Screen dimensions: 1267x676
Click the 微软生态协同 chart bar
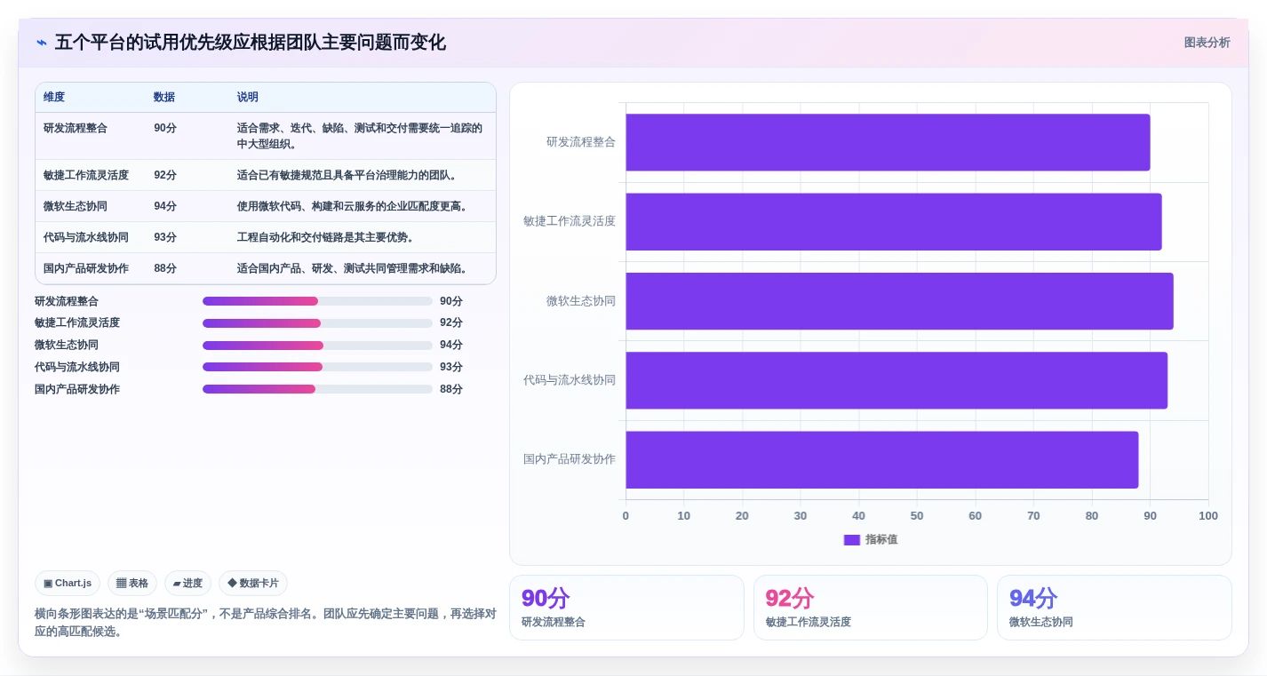click(x=899, y=301)
